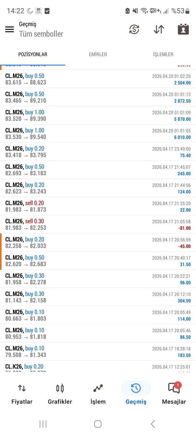This screenshot has width=196, height=436.
Task: Open Mesajlar messages icon
Action: pyautogui.click(x=174, y=388)
